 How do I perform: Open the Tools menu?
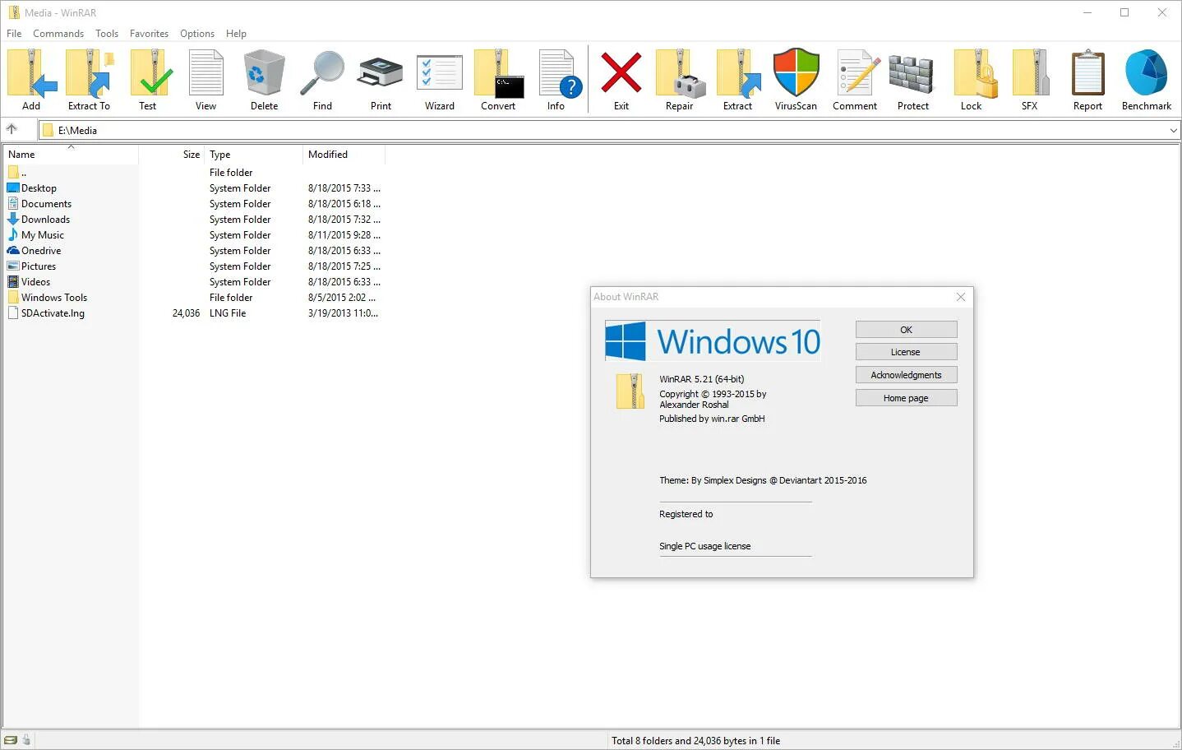107,34
